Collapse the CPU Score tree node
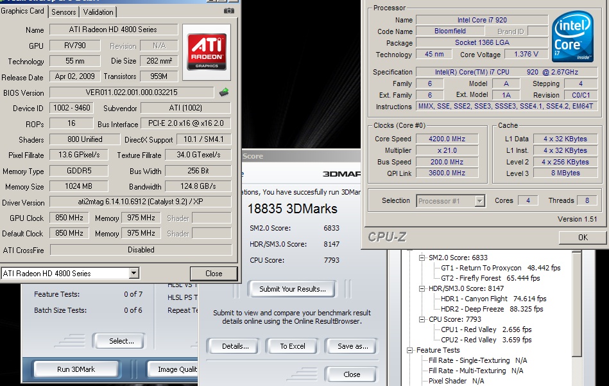This screenshot has height=386, width=609. point(422,319)
